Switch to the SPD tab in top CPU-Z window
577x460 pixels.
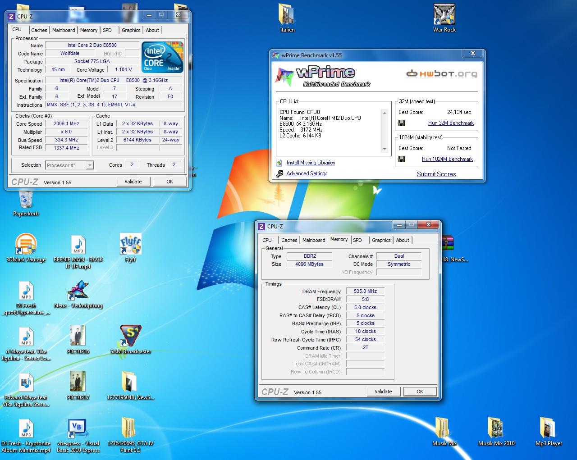(x=107, y=30)
